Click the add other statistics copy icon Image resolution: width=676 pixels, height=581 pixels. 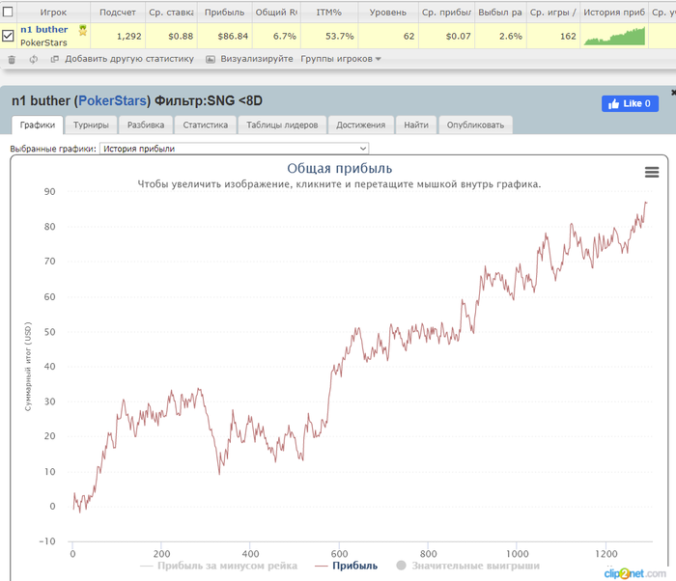(55, 59)
